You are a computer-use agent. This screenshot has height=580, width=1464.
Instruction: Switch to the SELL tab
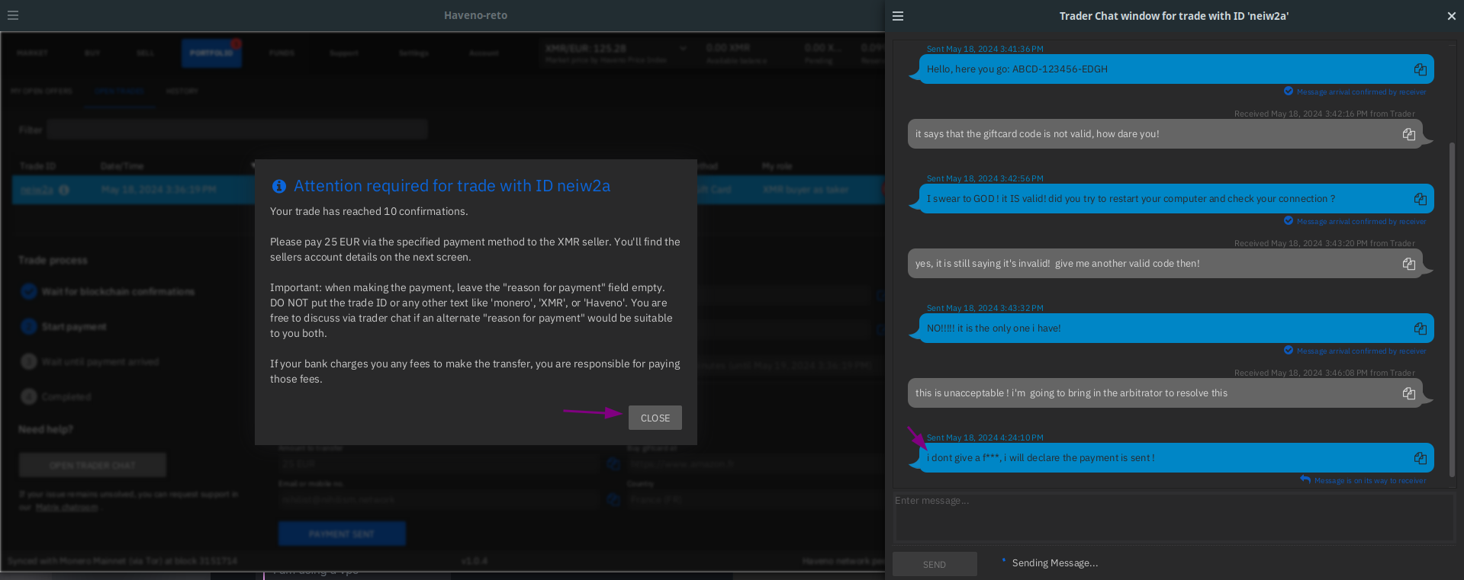pos(145,53)
